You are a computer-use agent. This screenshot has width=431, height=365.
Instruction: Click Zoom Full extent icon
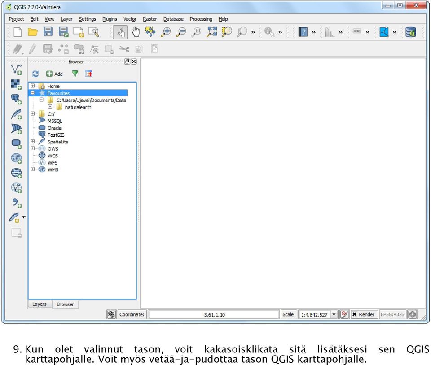click(x=212, y=32)
